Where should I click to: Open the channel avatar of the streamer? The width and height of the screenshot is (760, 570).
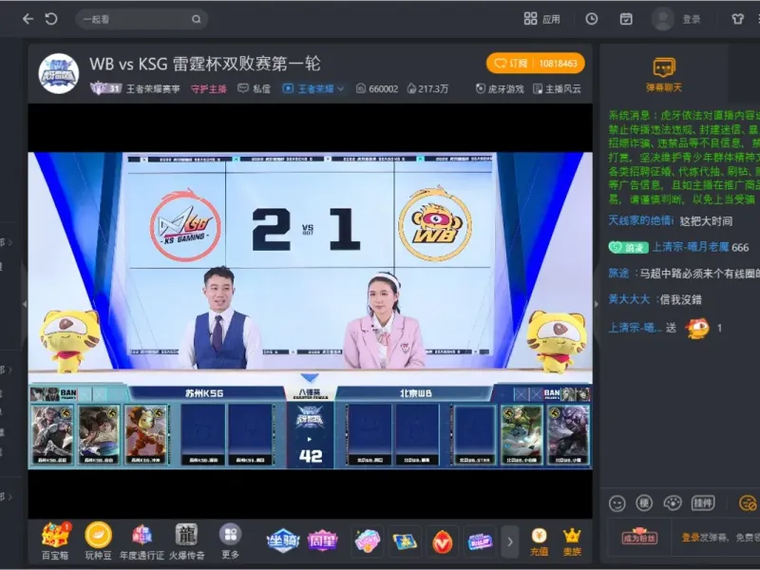click(x=59, y=74)
